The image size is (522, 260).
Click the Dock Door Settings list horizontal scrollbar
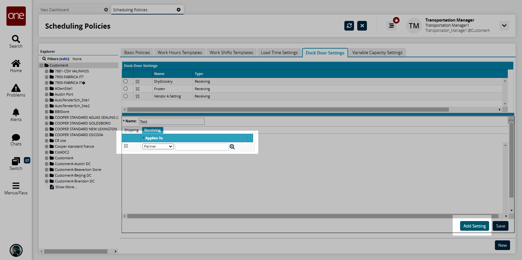click(288, 110)
